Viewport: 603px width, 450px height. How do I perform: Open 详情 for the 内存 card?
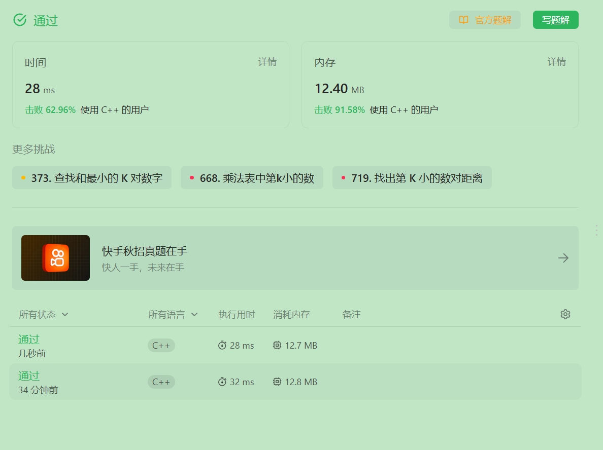click(556, 62)
